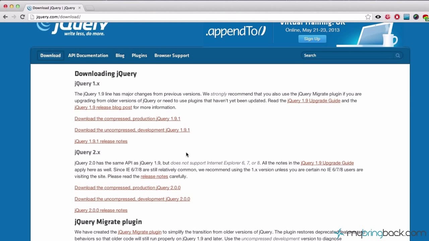Reload the jQuery download page
Screen dimensions: 429x241
point(22,17)
